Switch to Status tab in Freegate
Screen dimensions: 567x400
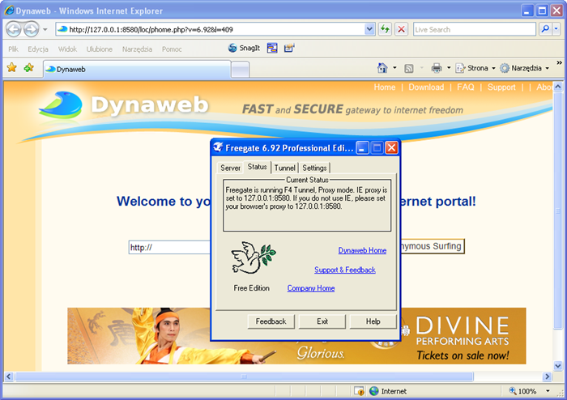pos(257,167)
